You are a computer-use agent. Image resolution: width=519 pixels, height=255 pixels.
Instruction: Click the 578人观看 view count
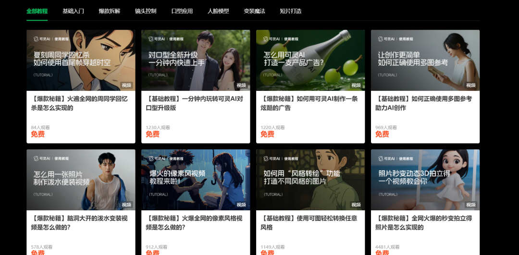click(x=42, y=247)
